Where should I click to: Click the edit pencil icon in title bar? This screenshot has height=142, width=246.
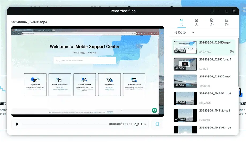(212, 11)
